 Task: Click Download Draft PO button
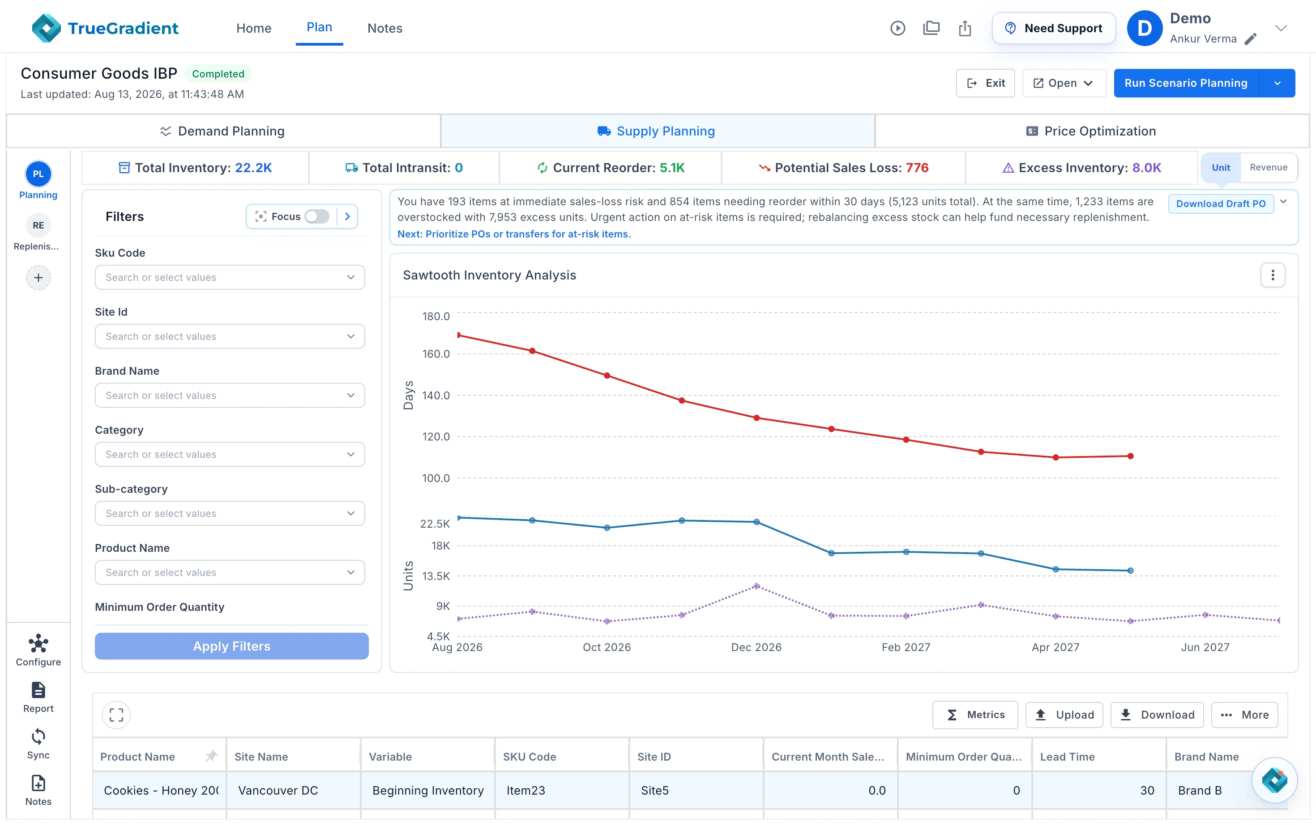(x=1221, y=203)
